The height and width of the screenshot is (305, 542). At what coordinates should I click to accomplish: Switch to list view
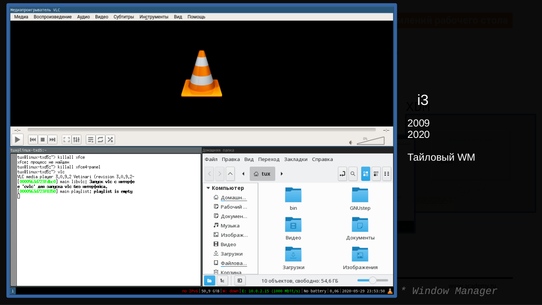[376, 174]
